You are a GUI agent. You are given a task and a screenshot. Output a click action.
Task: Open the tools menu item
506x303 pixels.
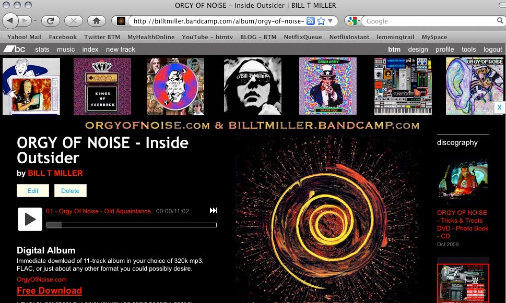pos(468,50)
